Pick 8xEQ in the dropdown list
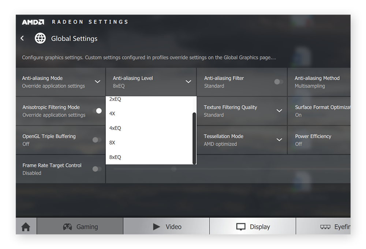This screenshot has width=366, height=249. coord(149,157)
